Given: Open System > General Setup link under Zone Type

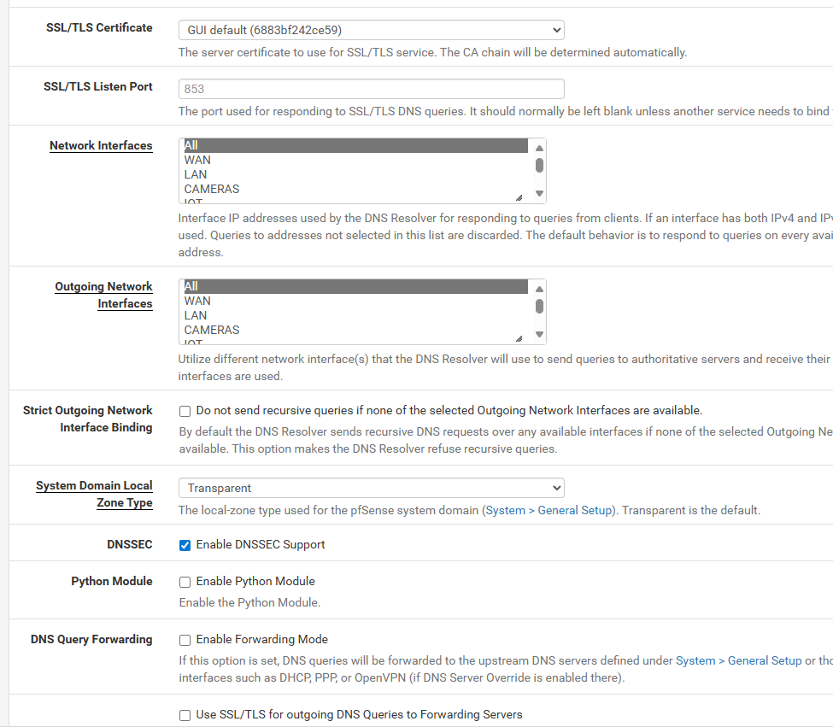Looking at the screenshot, I should (548, 510).
